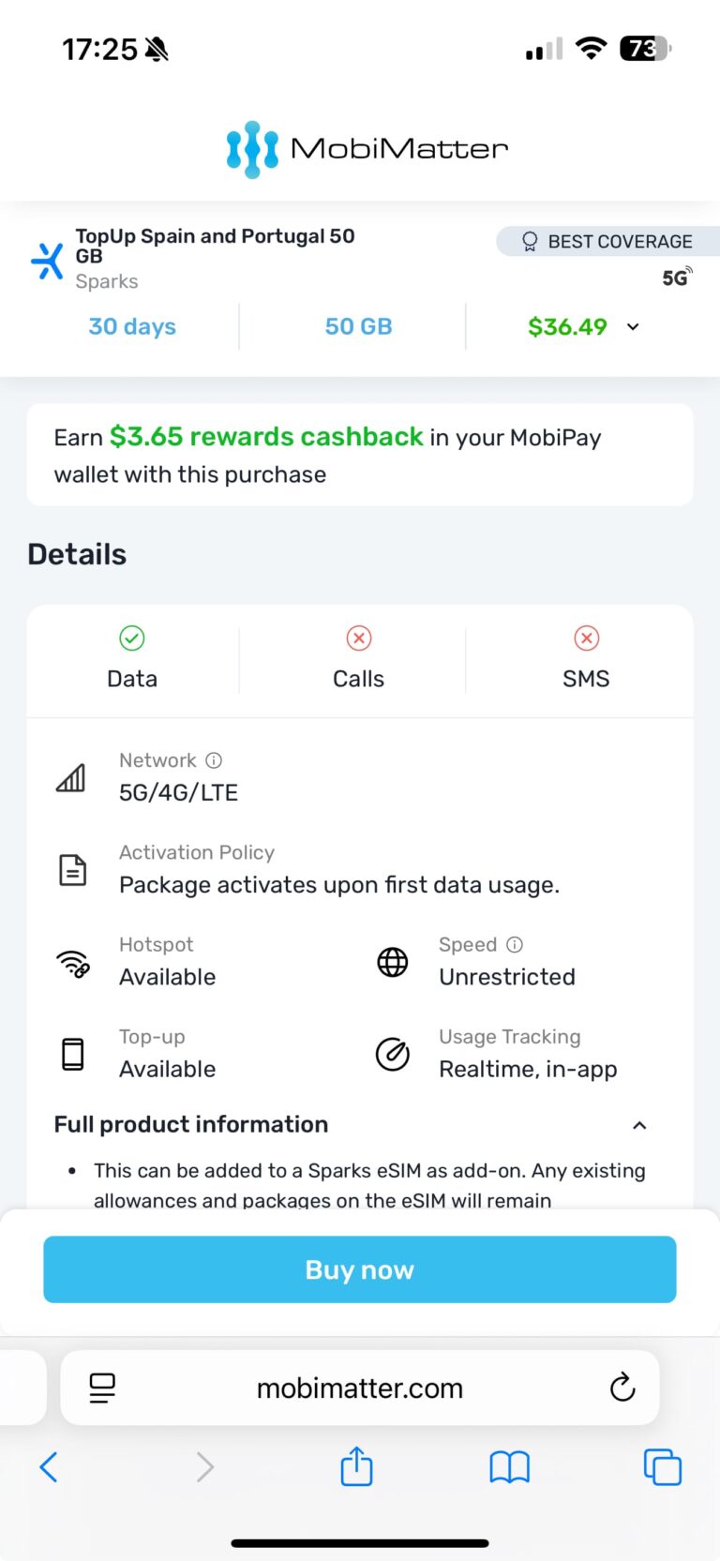Tap the battery indicator showing 73

[x=645, y=48]
